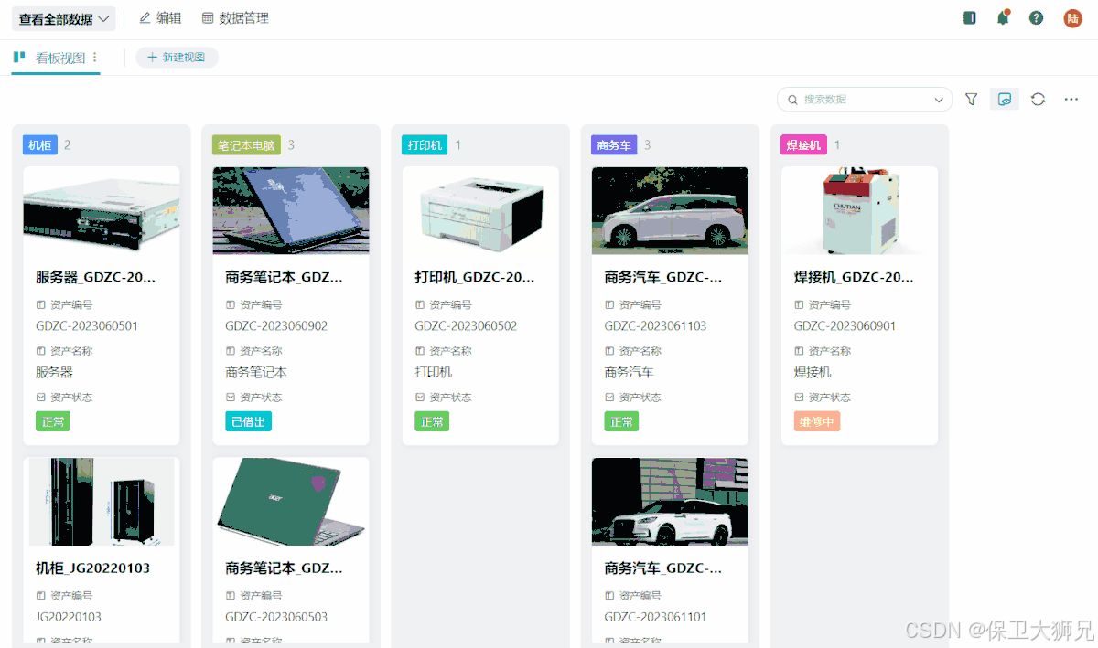Image resolution: width=1098 pixels, height=648 pixels.
Task: Click asset number GDZC-2023060502
Action: click(466, 326)
